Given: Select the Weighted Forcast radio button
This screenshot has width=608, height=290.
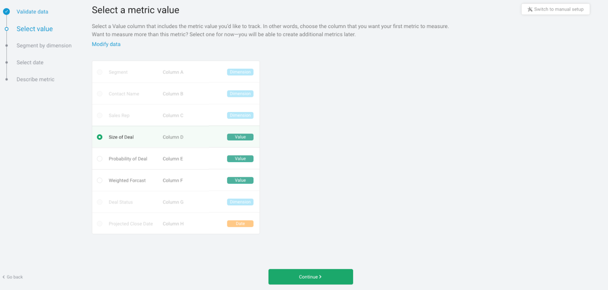Looking at the screenshot, I should pos(100,180).
